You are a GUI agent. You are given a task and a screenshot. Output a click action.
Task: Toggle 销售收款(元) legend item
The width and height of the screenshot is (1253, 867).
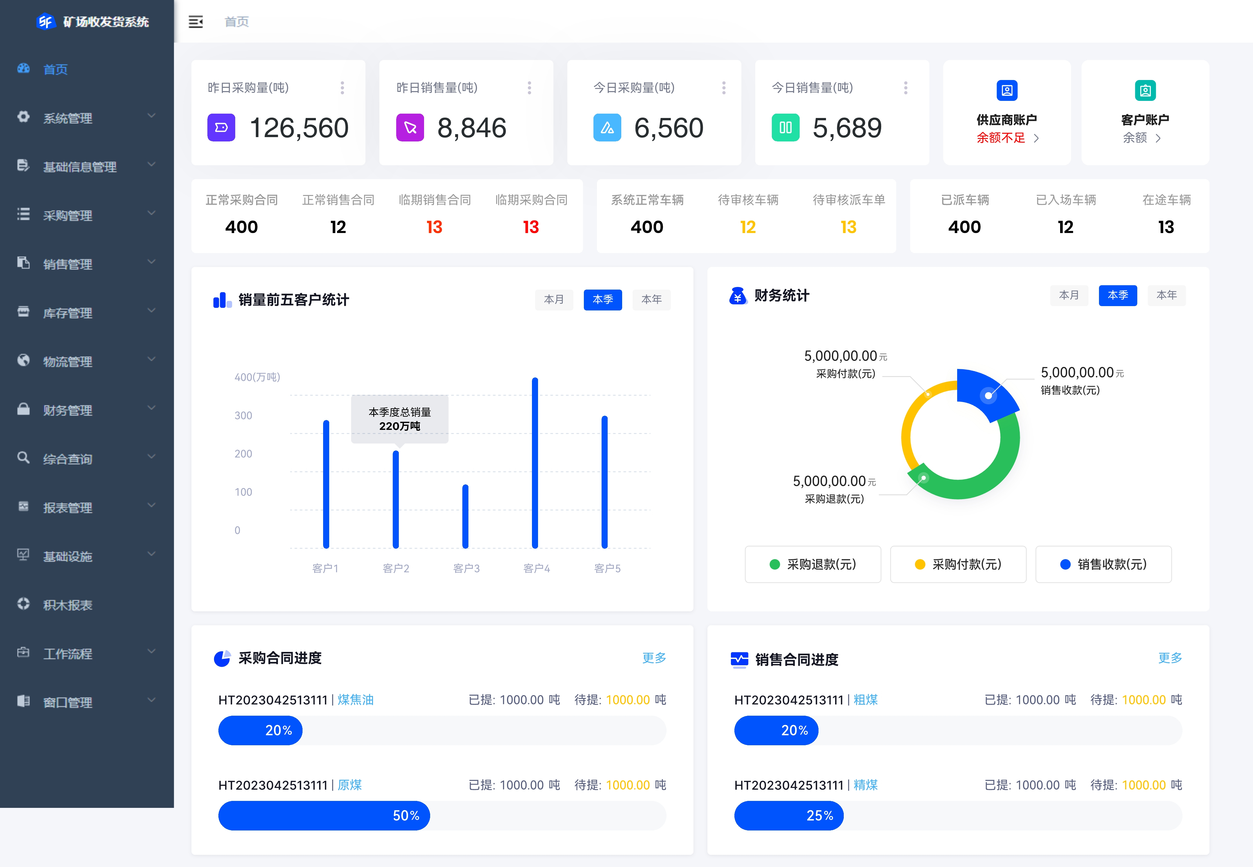tap(1103, 564)
